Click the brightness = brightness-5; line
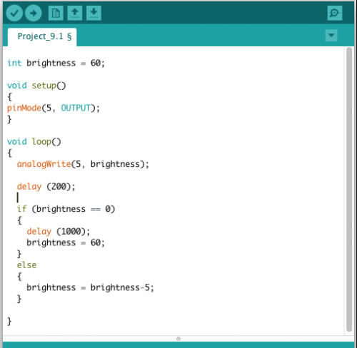 pos(90,287)
